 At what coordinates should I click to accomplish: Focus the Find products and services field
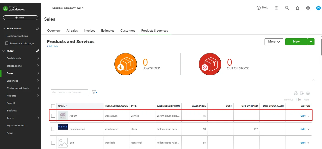tap(69, 92)
